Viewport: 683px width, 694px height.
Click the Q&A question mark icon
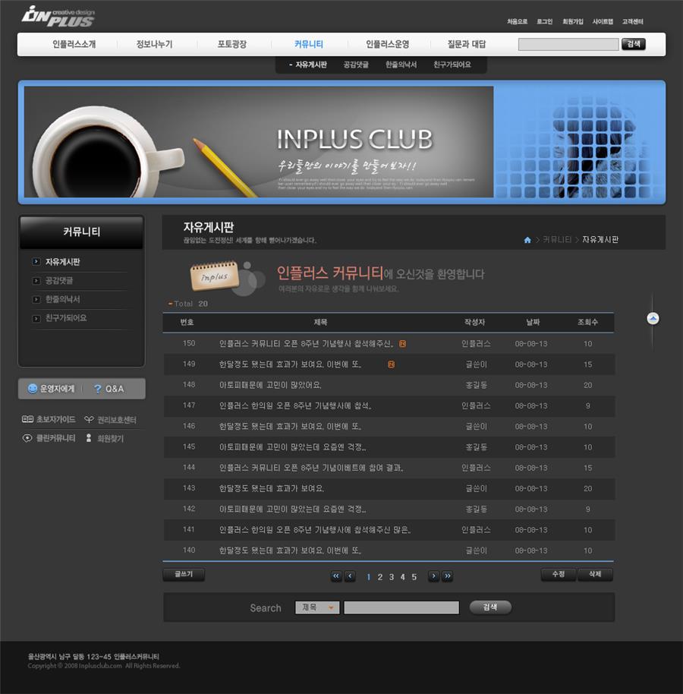point(97,389)
